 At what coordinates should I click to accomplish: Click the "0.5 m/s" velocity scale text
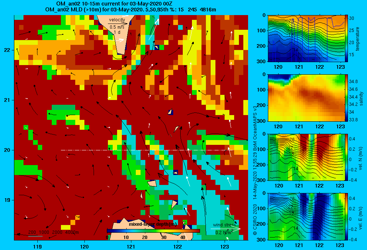117,27
